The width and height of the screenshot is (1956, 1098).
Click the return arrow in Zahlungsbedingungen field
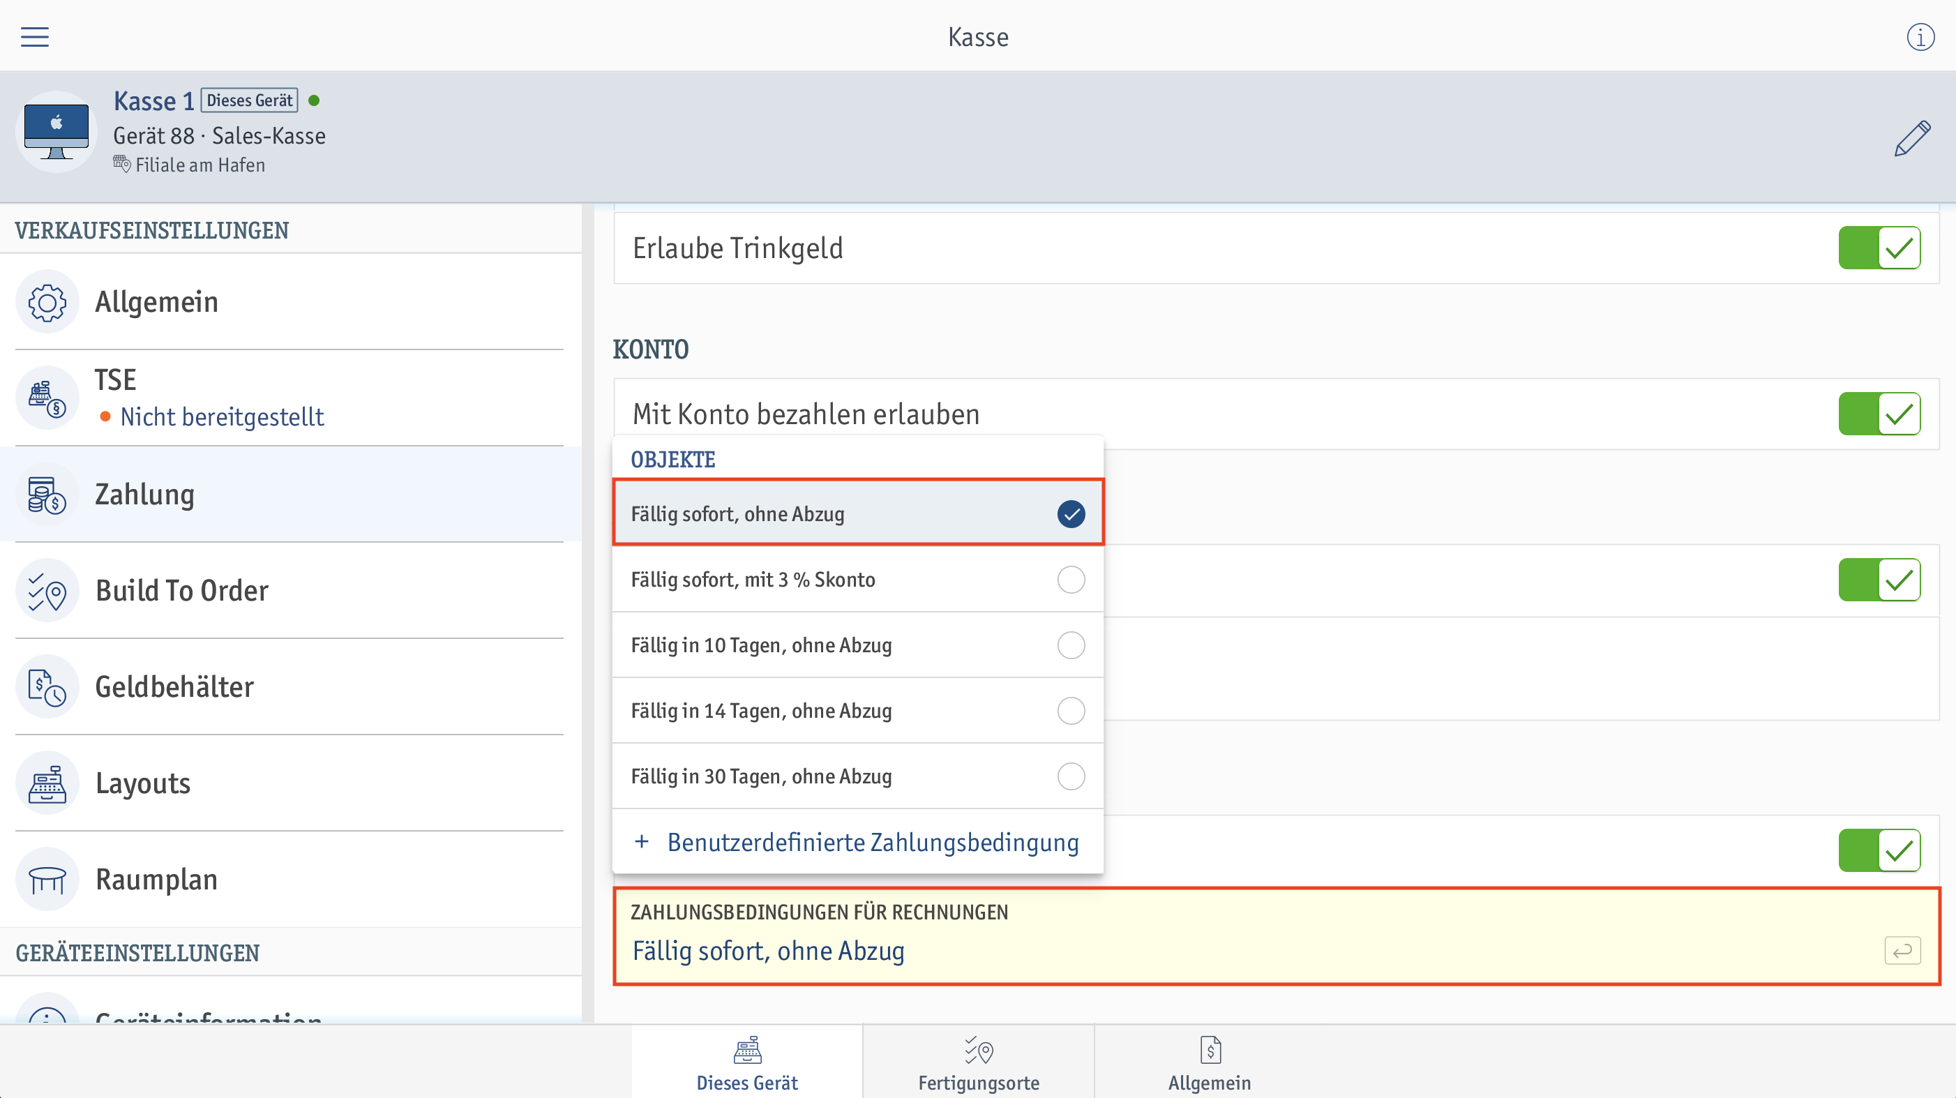[x=1902, y=951]
